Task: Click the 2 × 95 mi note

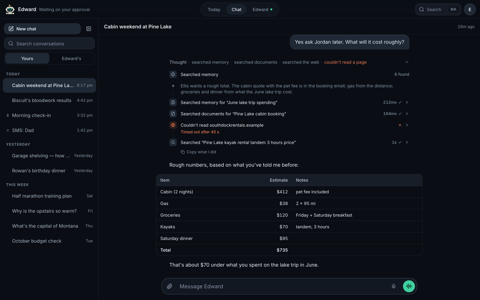Action: tap(305, 203)
